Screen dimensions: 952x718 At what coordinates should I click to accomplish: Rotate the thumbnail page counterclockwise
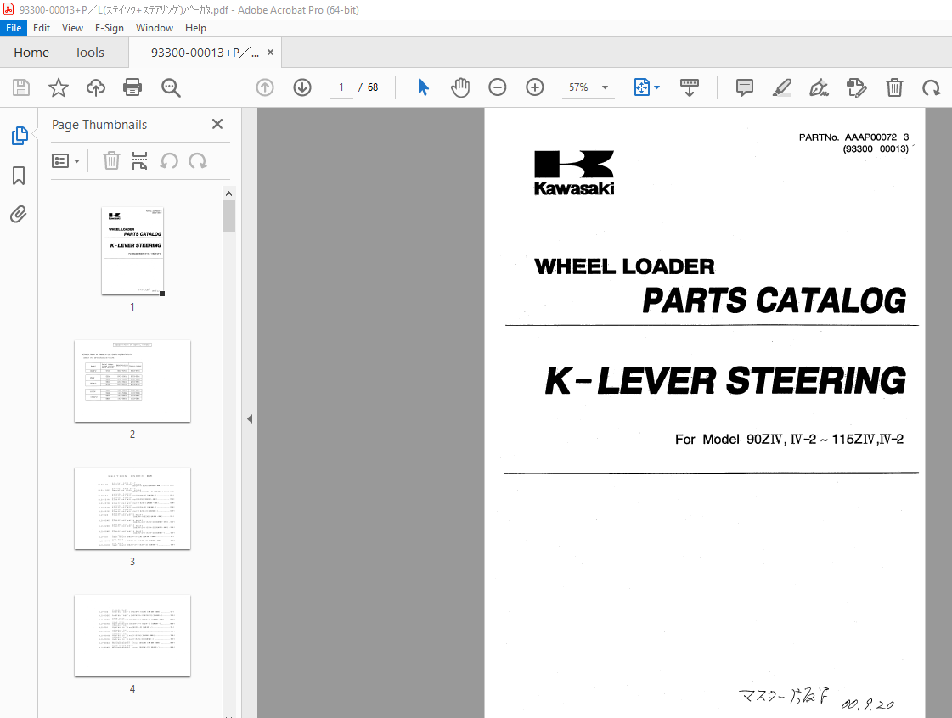pyautogui.click(x=169, y=161)
